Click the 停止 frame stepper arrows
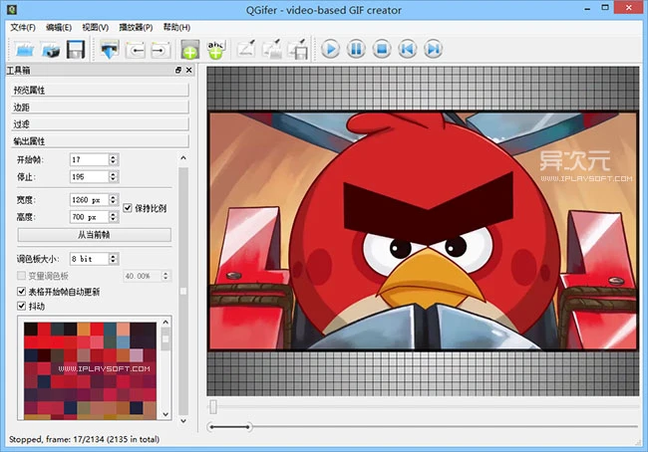The width and height of the screenshot is (648, 452). tap(114, 176)
